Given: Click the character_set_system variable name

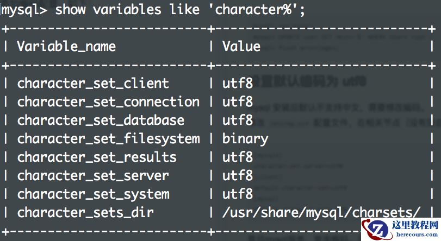Looking at the screenshot, I should [x=93, y=194].
